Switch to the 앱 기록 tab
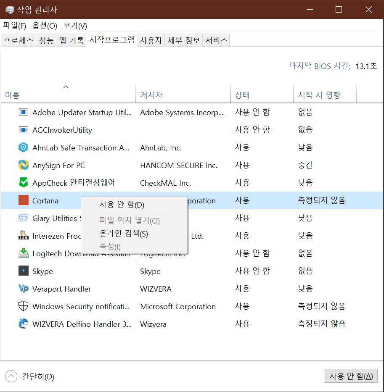 click(x=71, y=40)
